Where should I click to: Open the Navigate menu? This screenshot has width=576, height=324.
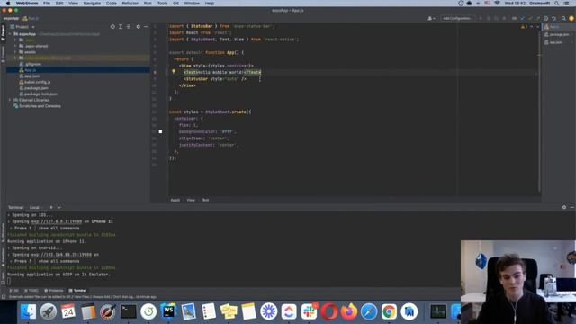click(92, 4)
